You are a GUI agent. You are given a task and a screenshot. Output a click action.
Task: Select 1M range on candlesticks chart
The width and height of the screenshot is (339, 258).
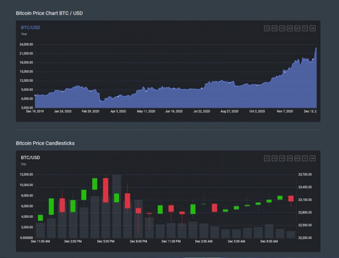pyautogui.click(x=282, y=158)
